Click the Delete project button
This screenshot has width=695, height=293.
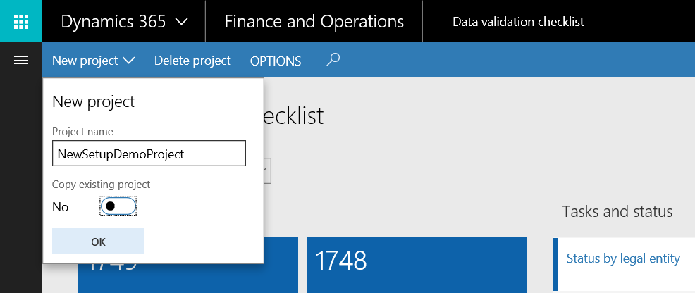point(192,61)
